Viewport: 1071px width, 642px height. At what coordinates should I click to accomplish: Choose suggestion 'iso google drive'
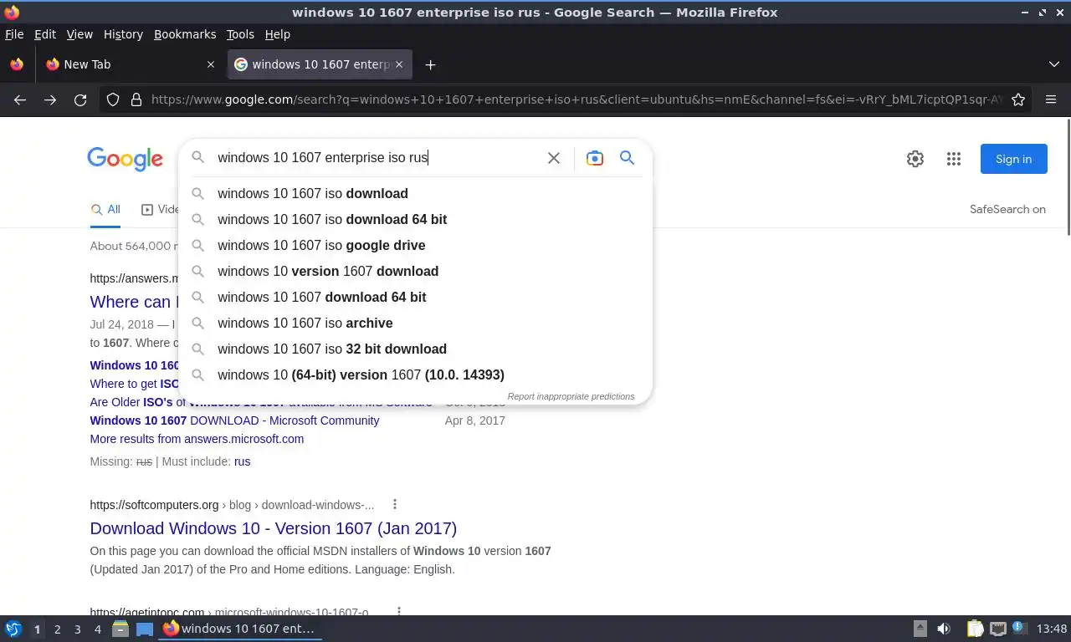(415, 245)
